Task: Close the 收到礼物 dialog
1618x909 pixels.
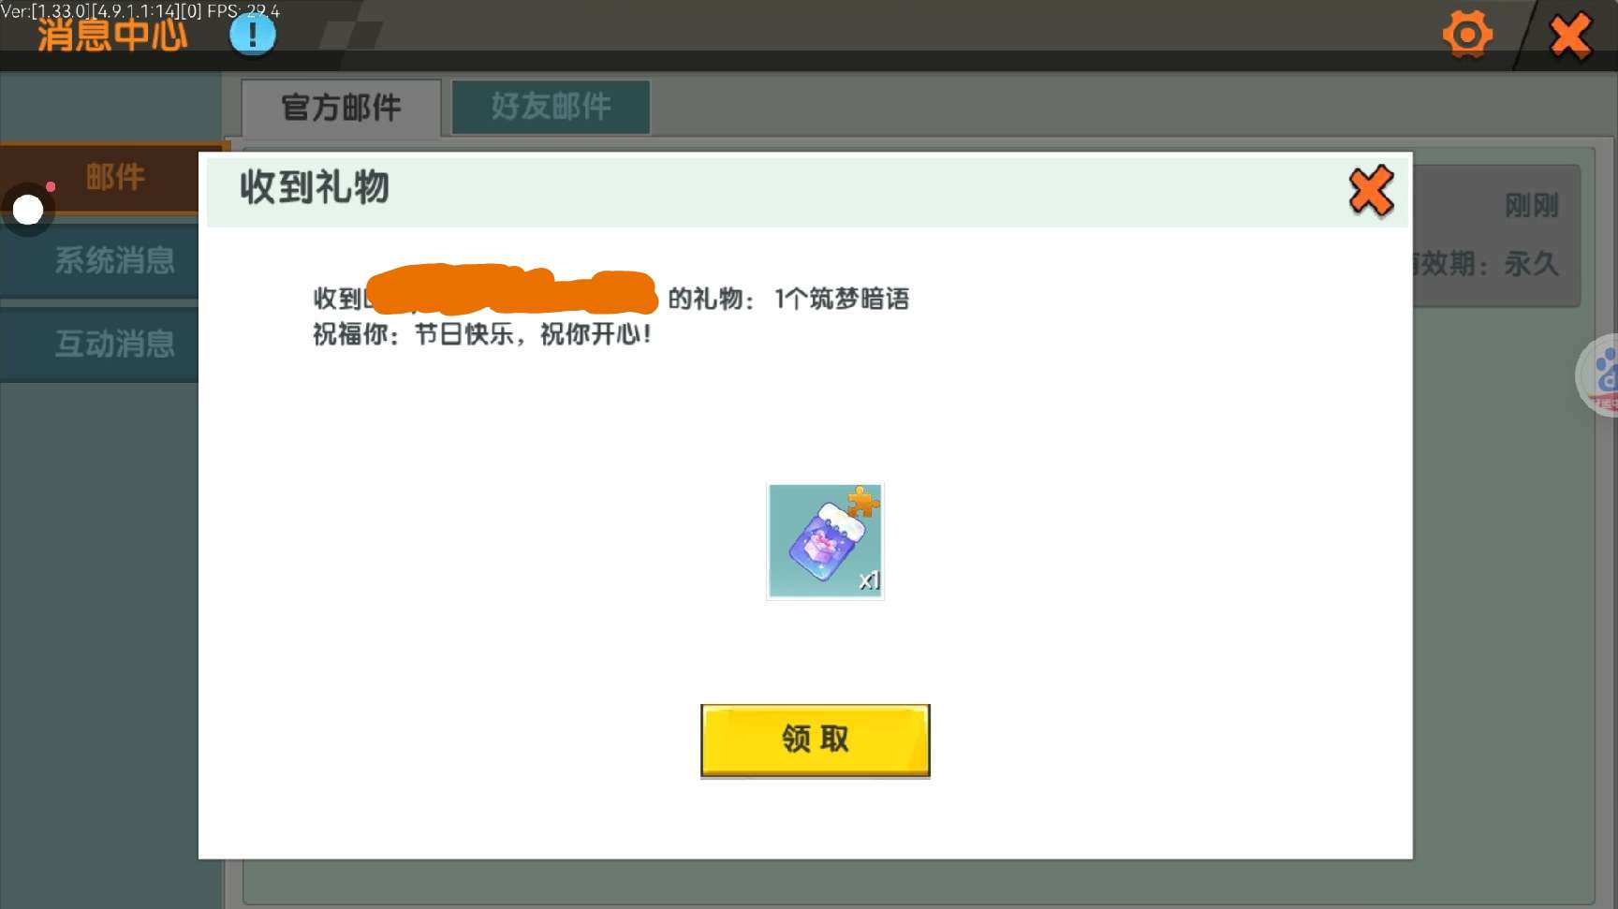Action: [x=1371, y=191]
